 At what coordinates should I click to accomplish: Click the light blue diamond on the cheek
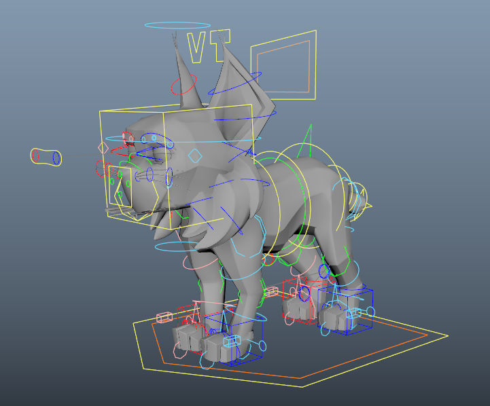click(195, 155)
